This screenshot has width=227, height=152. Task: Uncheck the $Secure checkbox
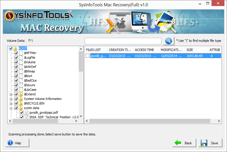[x=16, y=85]
